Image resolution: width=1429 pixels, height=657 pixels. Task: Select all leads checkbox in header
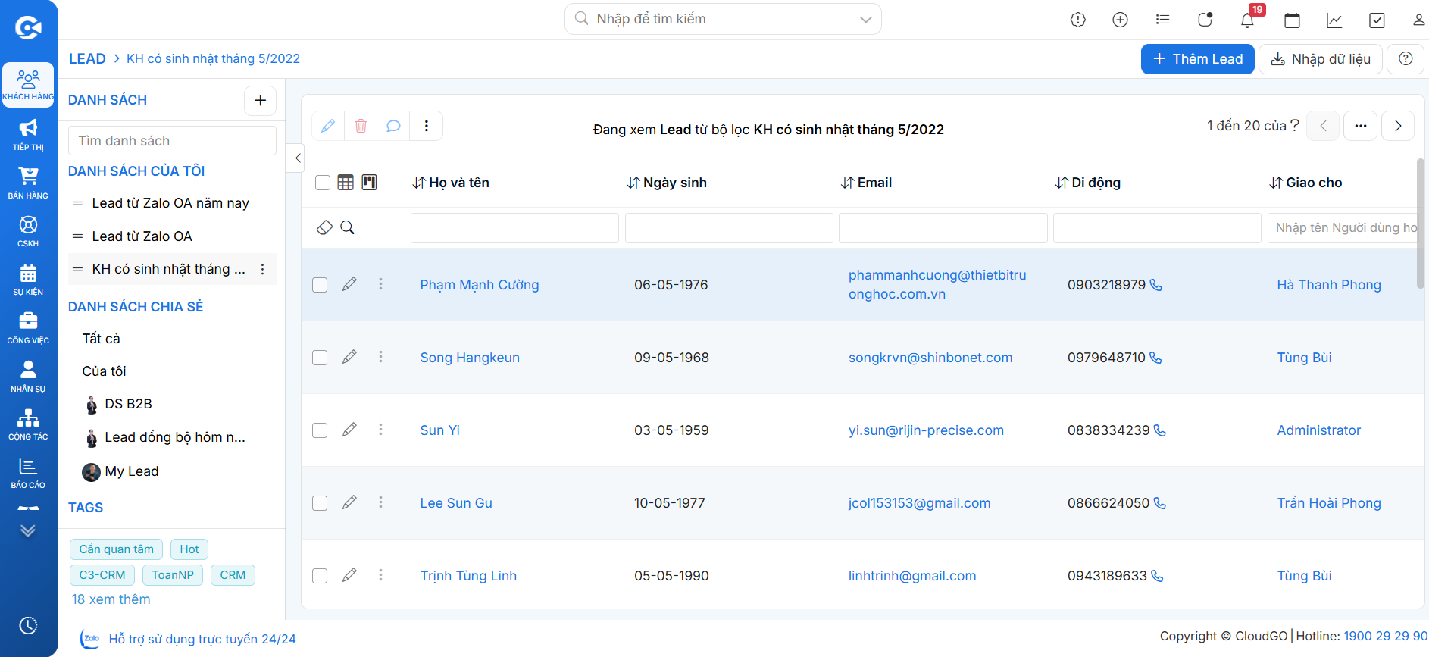point(323,183)
